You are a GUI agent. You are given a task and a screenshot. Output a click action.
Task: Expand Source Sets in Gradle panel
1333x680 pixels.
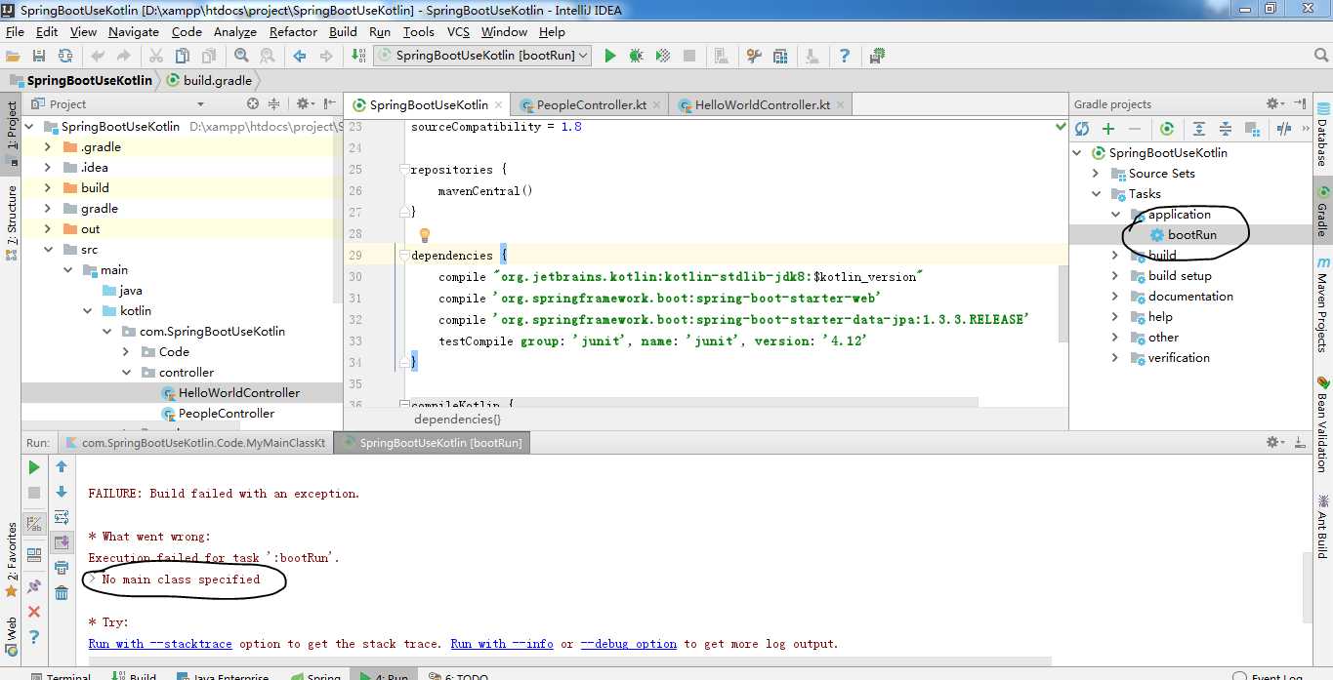pos(1097,173)
